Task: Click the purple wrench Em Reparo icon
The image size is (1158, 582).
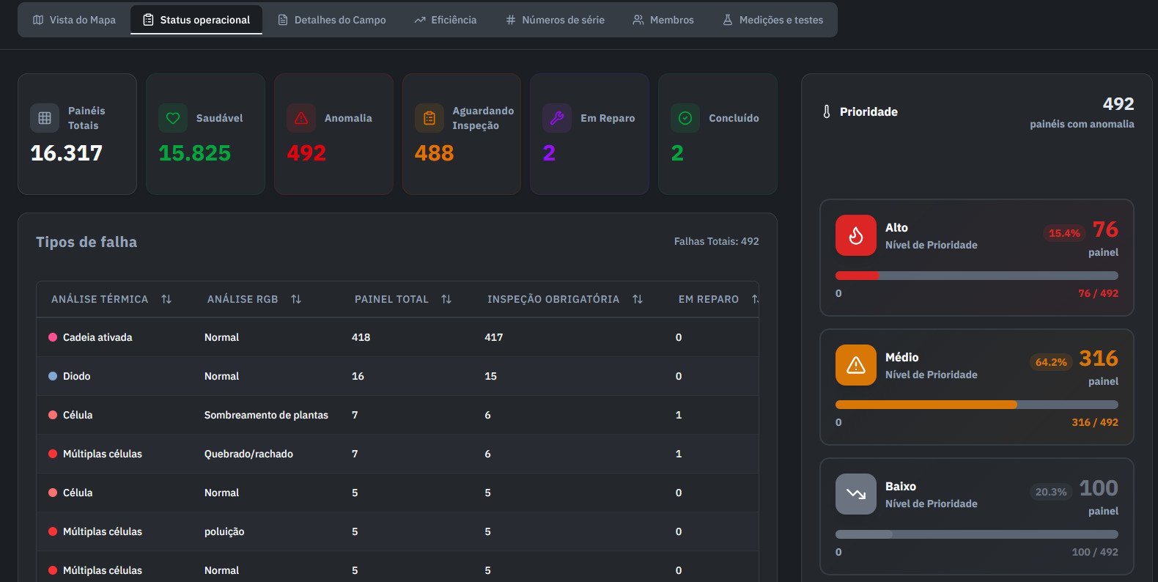Action: click(557, 118)
